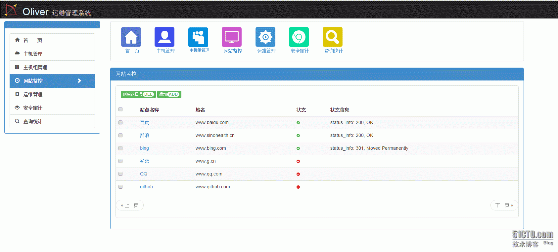Tick the checkbox for the 新浪 row

(x=120, y=135)
